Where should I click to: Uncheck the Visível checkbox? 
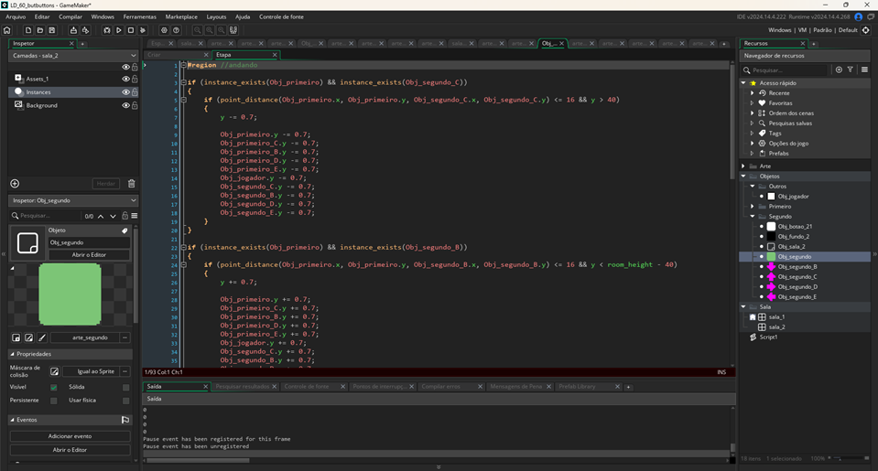[54, 387]
